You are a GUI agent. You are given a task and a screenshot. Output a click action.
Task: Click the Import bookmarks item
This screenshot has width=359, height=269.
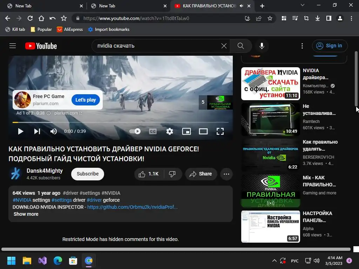[x=109, y=29]
